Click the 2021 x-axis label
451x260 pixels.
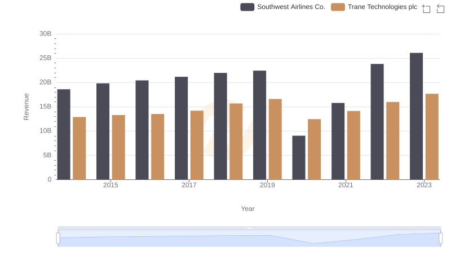(346, 185)
